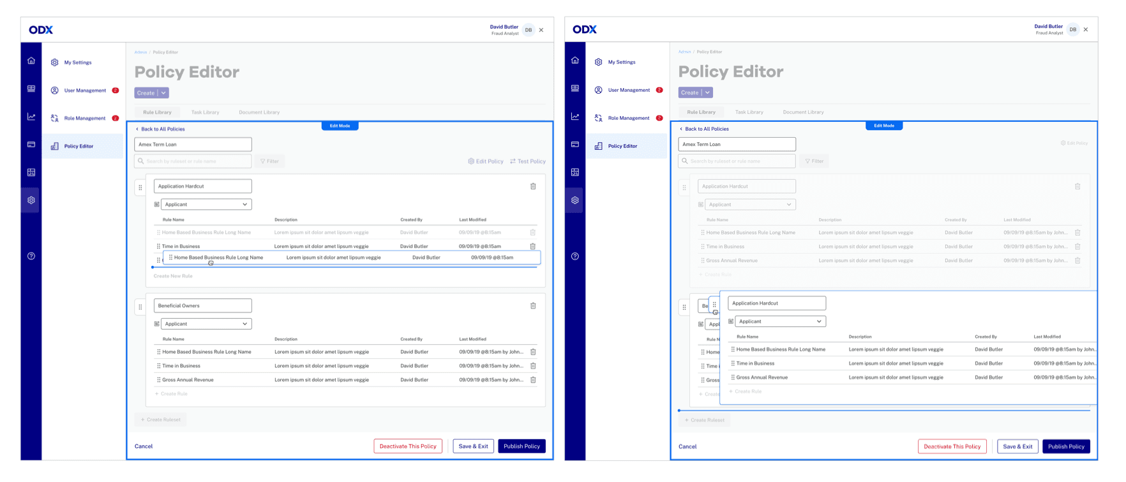The image size is (1126, 482).
Task: Click Save & Exit button in right screen
Action: click(1017, 446)
